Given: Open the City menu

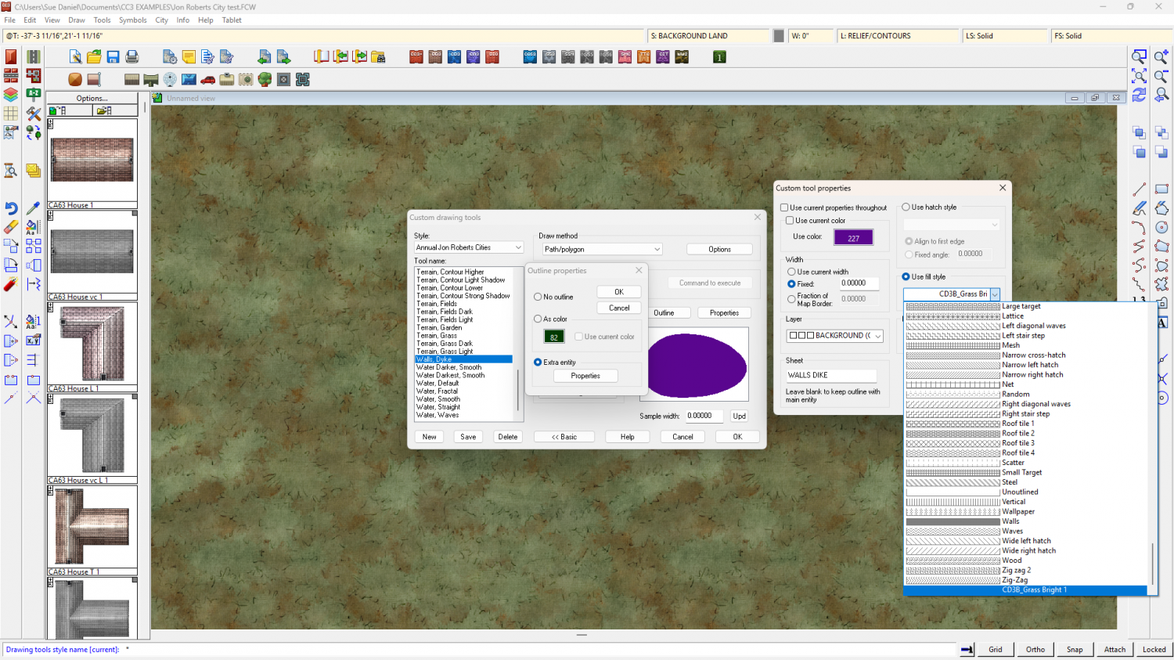Looking at the screenshot, I should pyautogui.click(x=161, y=20).
